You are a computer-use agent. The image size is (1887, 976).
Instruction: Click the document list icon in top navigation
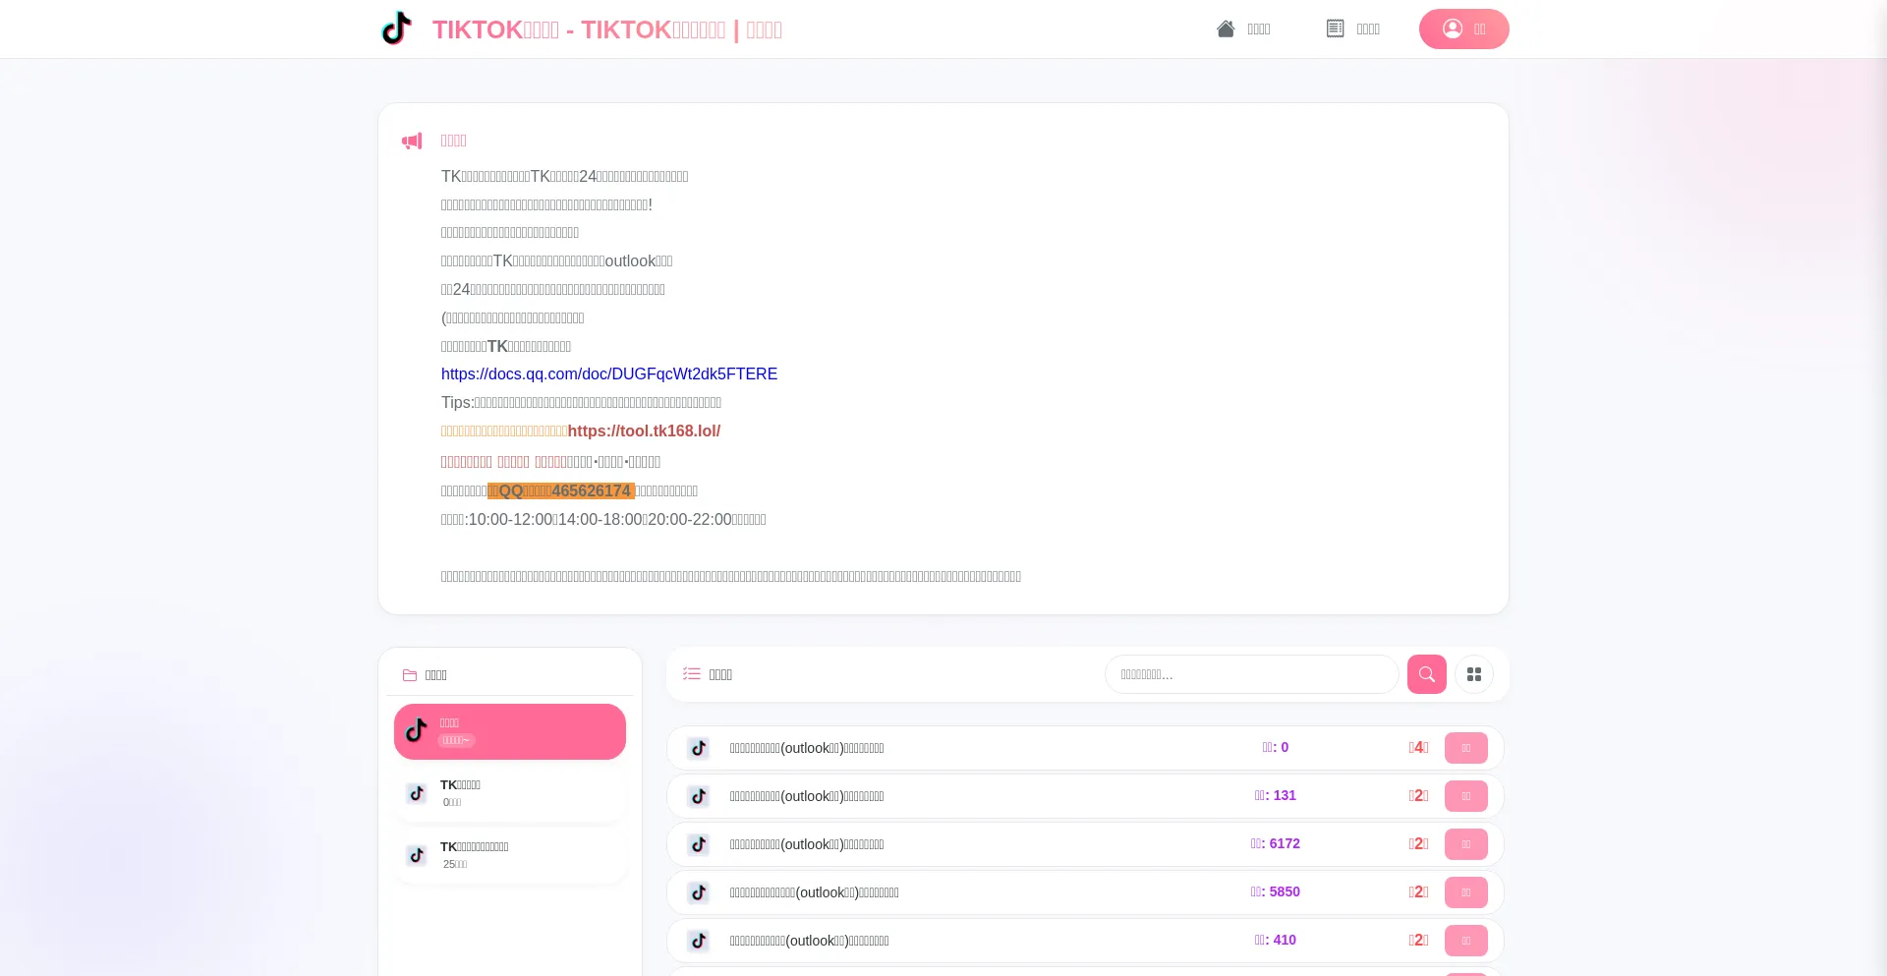tap(1335, 29)
